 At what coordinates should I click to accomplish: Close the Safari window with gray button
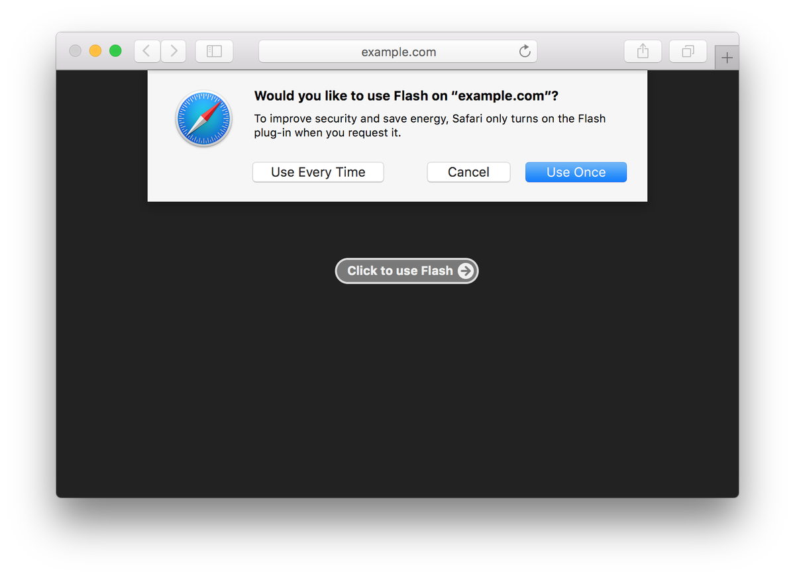pyautogui.click(x=76, y=51)
